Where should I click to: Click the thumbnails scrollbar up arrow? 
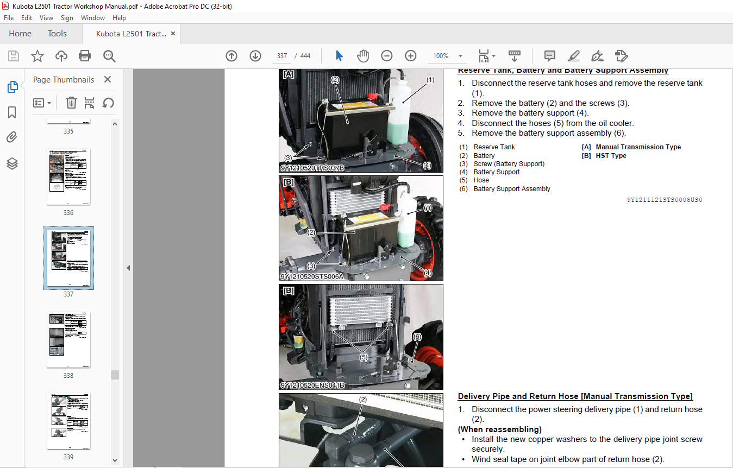115,123
